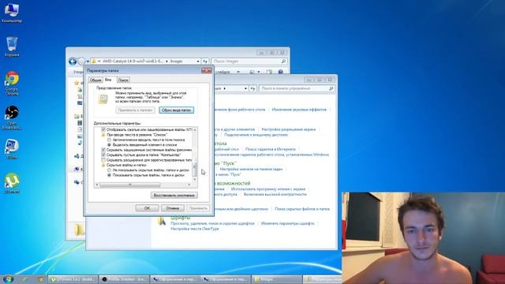The height and width of the screenshot is (284, 505).
Task: Open Explorer address bar history dropdown
Action: (x=198, y=62)
